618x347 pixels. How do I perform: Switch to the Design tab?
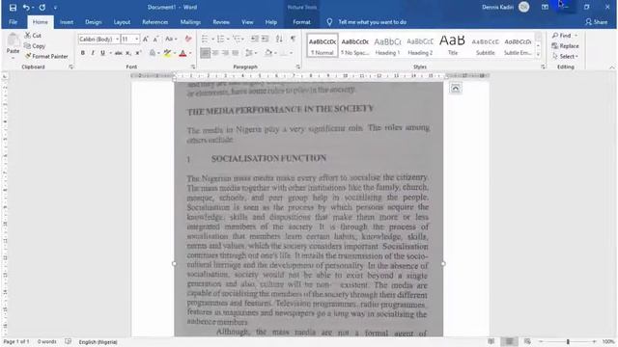coord(93,22)
